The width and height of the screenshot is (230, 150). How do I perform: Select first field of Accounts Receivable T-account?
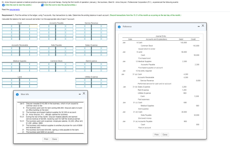coord(7,48)
